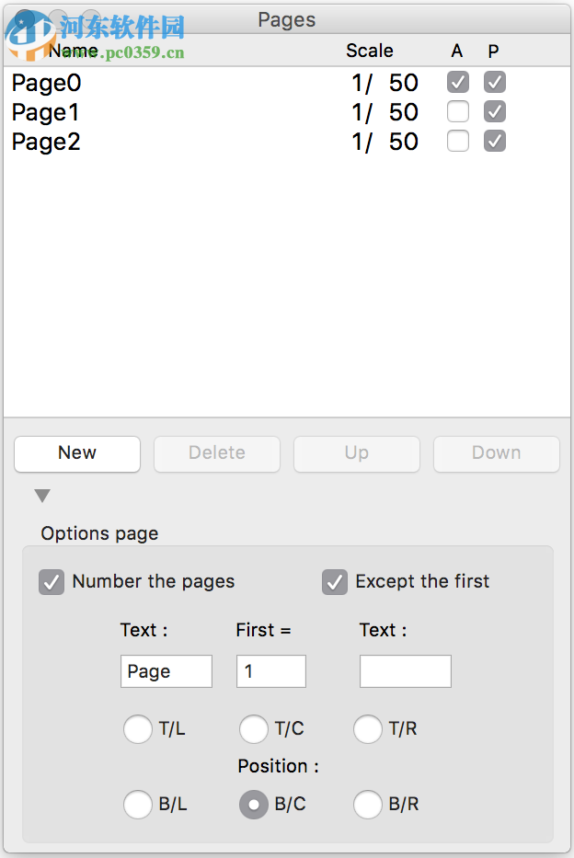574x858 pixels.
Task: Uncheck the P checkbox for Page1
Action: pos(494,111)
